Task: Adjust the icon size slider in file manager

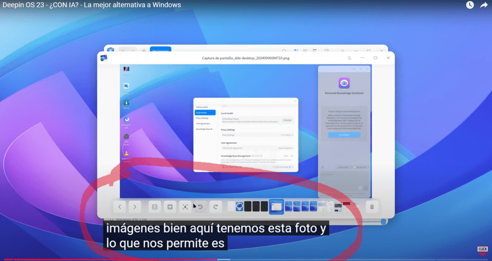Action: tap(373, 221)
